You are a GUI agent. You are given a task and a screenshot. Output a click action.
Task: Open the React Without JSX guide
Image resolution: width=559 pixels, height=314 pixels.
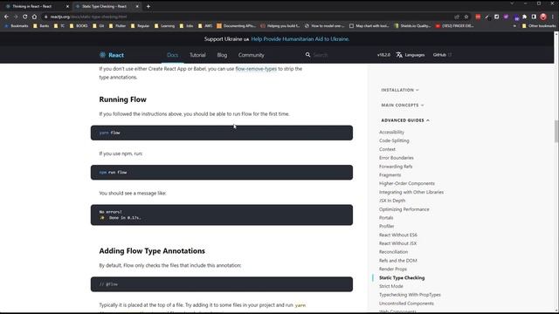(397, 243)
